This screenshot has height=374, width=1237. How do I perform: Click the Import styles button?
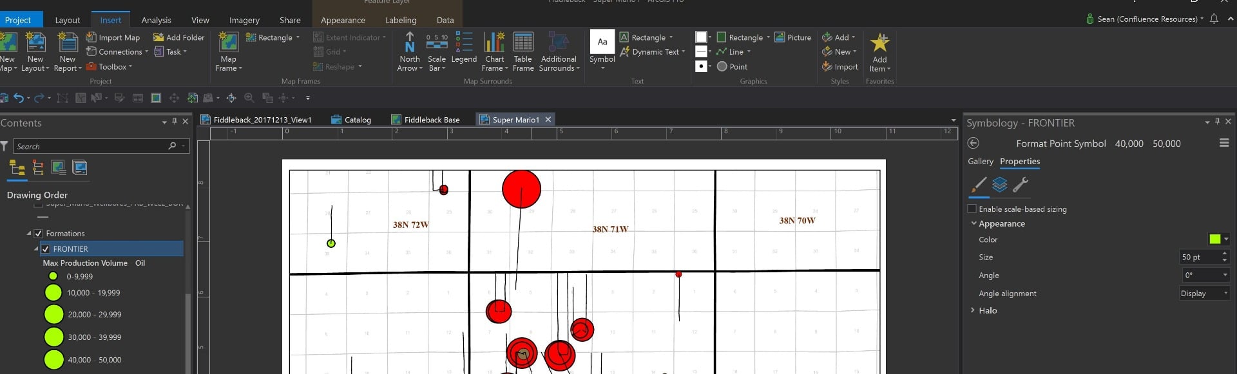click(x=839, y=66)
